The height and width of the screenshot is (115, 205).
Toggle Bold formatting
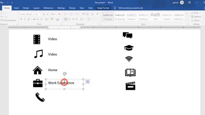click(x=21, y=19)
